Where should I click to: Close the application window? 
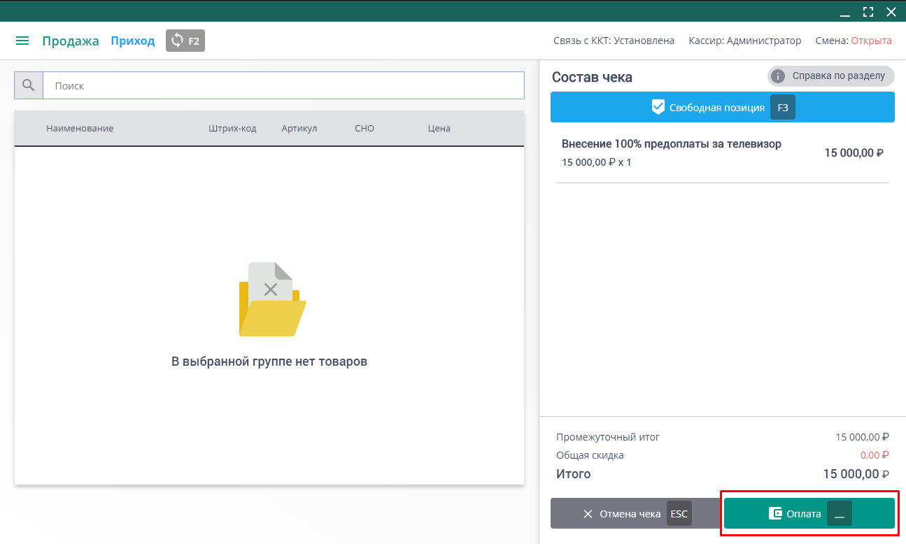pos(891,11)
